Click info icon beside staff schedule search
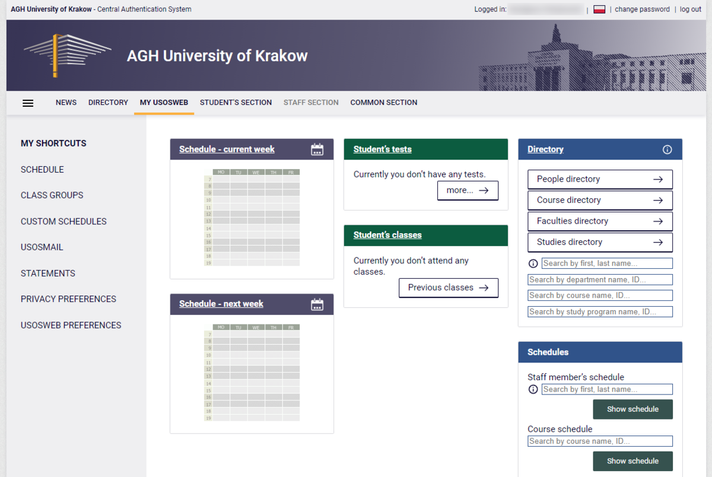Image resolution: width=712 pixels, height=477 pixels. point(533,389)
